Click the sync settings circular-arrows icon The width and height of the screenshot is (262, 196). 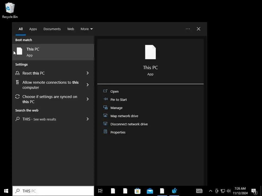tap(17, 96)
